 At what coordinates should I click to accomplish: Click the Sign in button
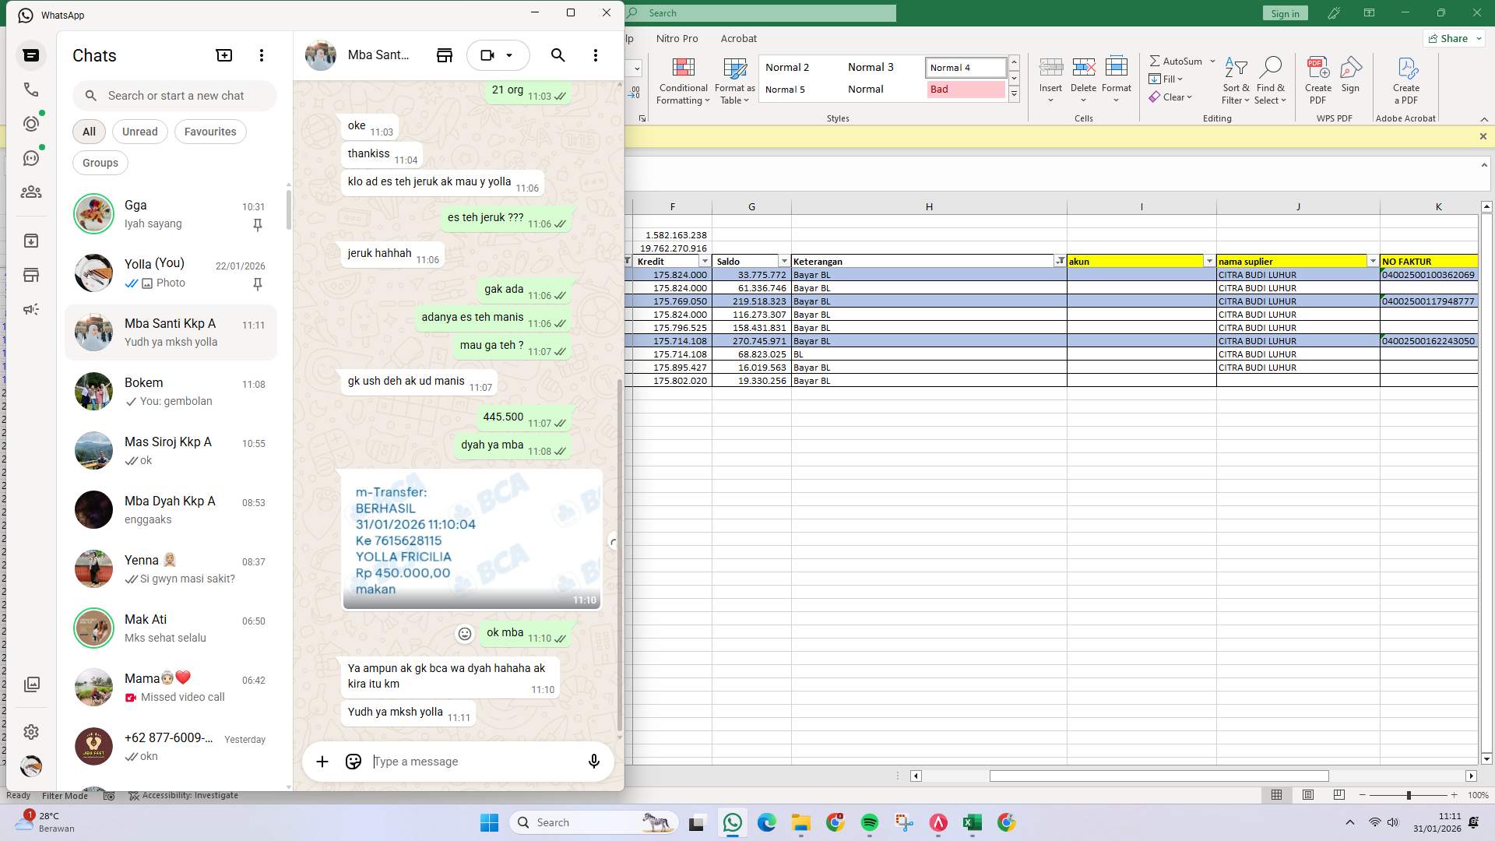click(x=1285, y=13)
